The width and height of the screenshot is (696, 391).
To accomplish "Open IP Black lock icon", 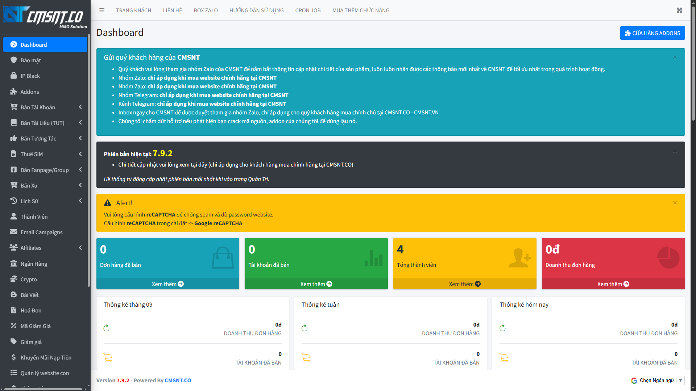I will click(x=14, y=76).
